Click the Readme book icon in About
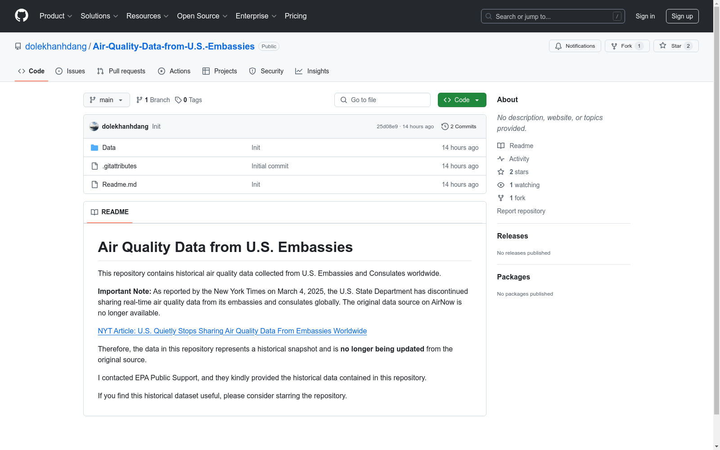Viewport: 720px width, 450px height. 501,146
